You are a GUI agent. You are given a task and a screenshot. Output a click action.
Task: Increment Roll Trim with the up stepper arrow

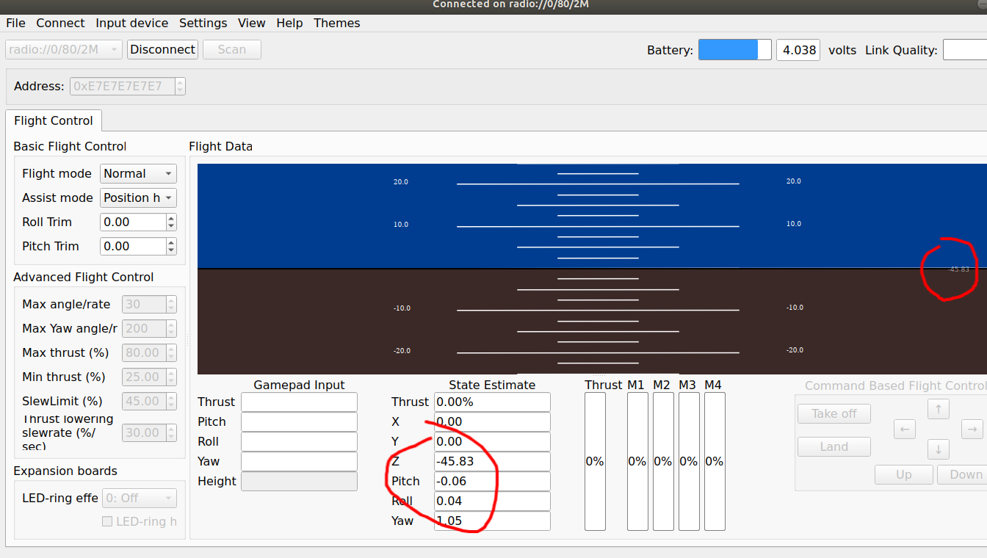point(170,217)
